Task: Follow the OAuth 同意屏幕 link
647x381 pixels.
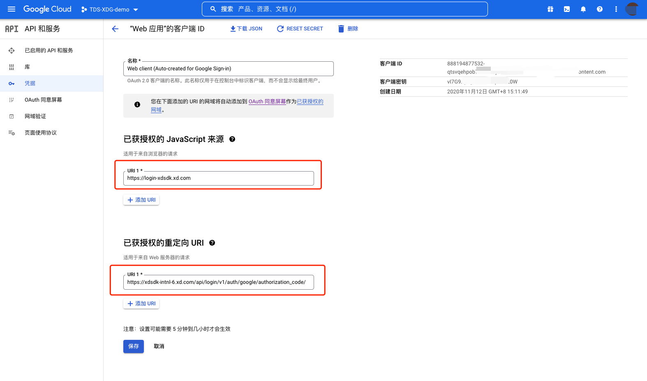Action: [x=267, y=102]
